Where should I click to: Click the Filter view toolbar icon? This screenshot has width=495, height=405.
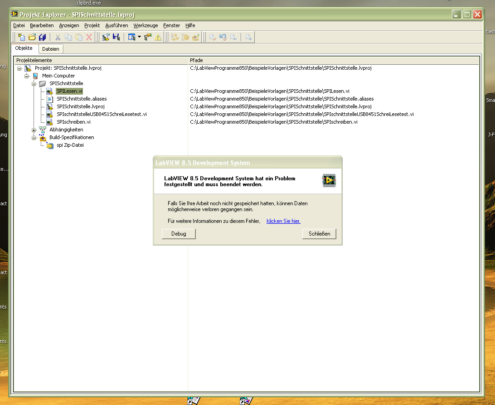click(x=131, y=37)
